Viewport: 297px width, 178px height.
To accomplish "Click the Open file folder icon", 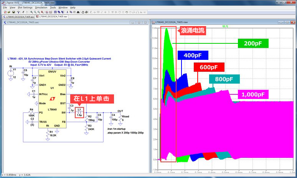I will coord(9,12).
